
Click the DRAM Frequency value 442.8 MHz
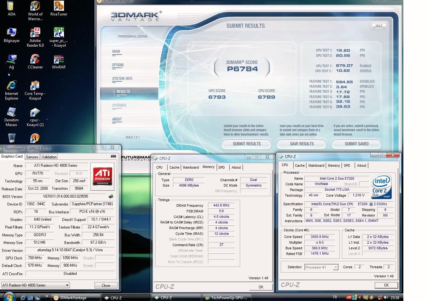coord(221,205)
